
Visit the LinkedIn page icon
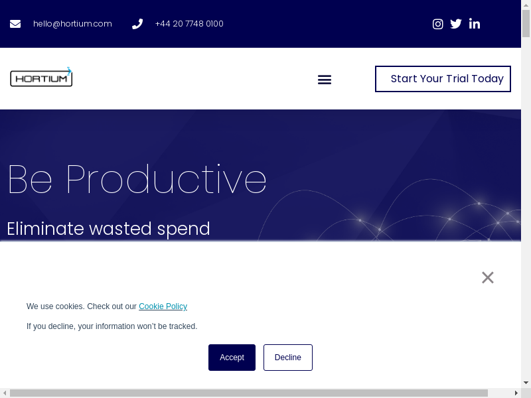[475, 24]
